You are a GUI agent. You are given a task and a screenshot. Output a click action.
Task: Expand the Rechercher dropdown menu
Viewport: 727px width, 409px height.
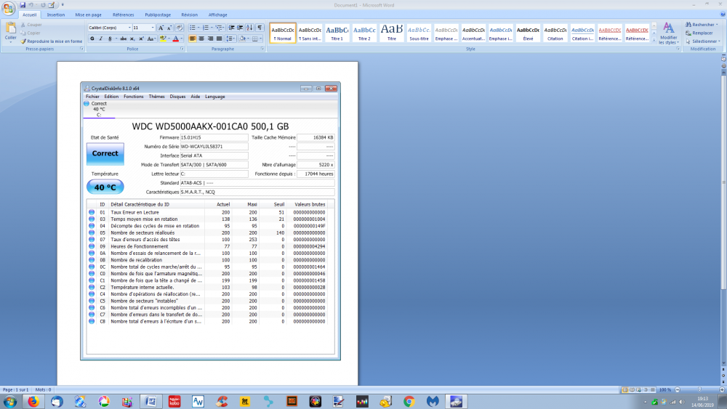pos(718,25)
